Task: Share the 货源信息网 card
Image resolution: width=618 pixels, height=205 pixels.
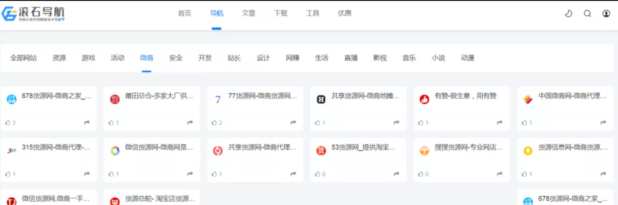Action: click(x=603, y=174)
